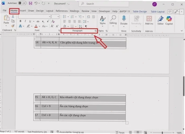Screen dimensions: 185x134
Task: Toggle bold formatting
Action: (x=20, y=21)
